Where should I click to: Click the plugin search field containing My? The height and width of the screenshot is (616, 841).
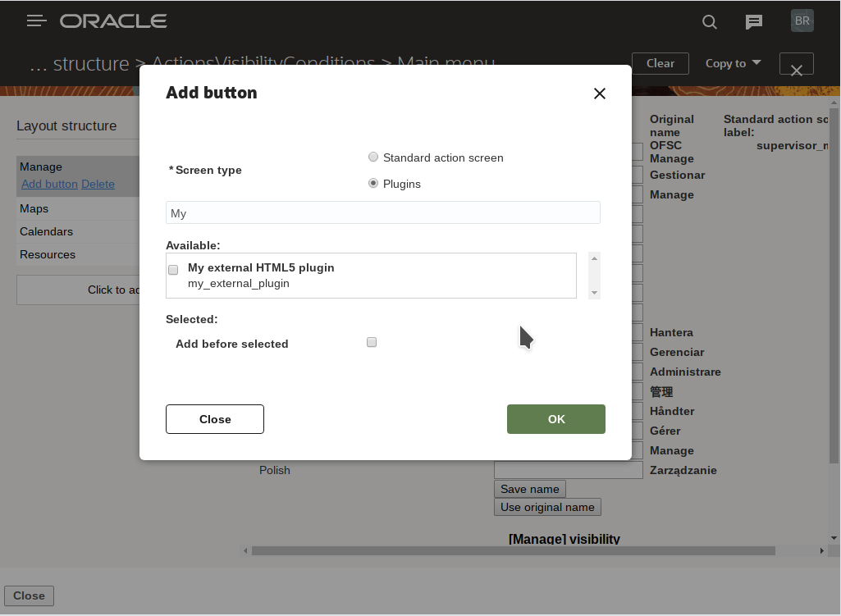tap(382, 212)
